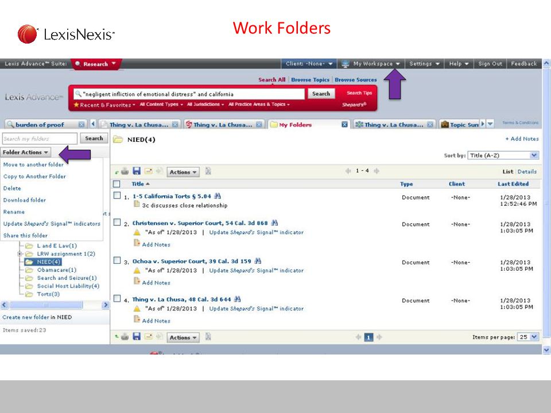Click Create new folder in NIED

click(x=37, y=317)
